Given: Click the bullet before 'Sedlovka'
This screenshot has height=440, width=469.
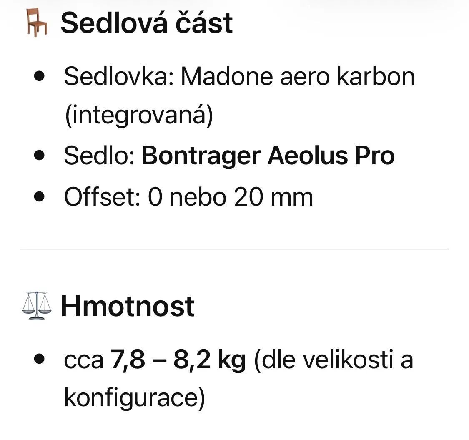Looking at the screenshot, I should [40, 77].
